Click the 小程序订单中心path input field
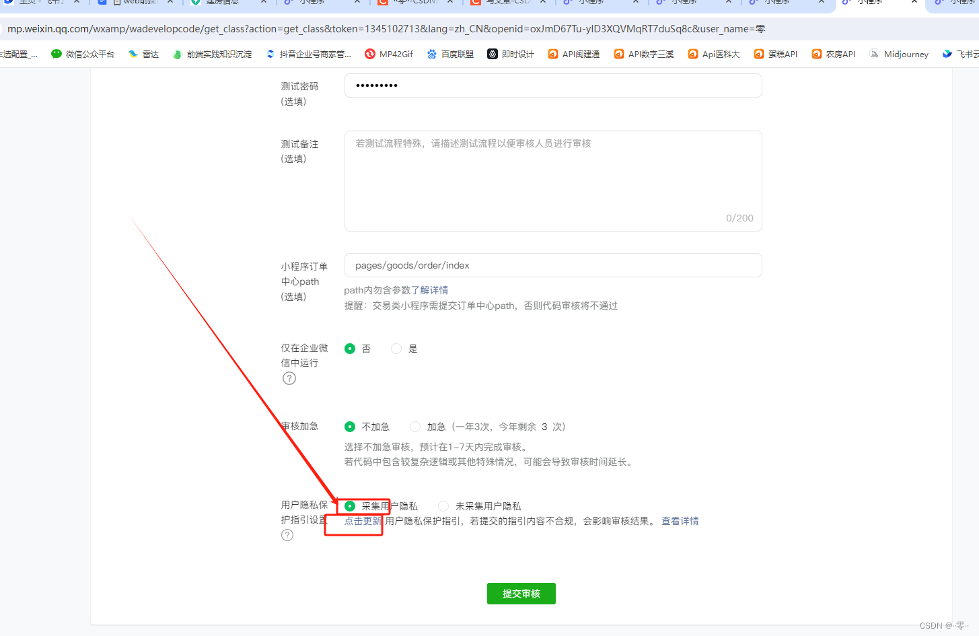 pyautogui.click(x=553, y=265)
